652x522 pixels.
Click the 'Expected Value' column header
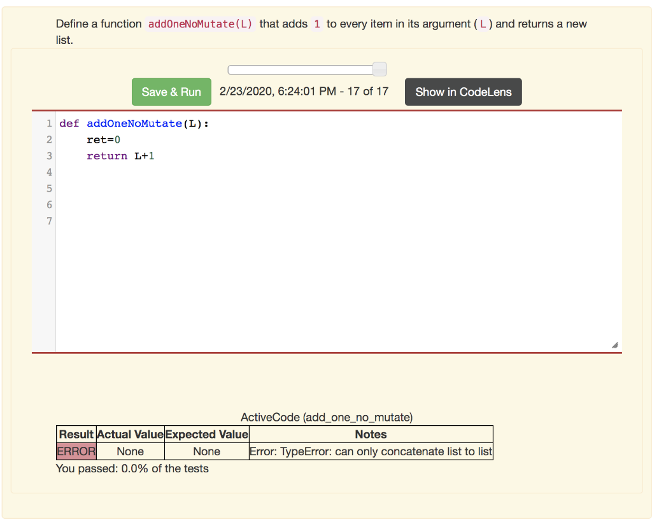(207, 434)
